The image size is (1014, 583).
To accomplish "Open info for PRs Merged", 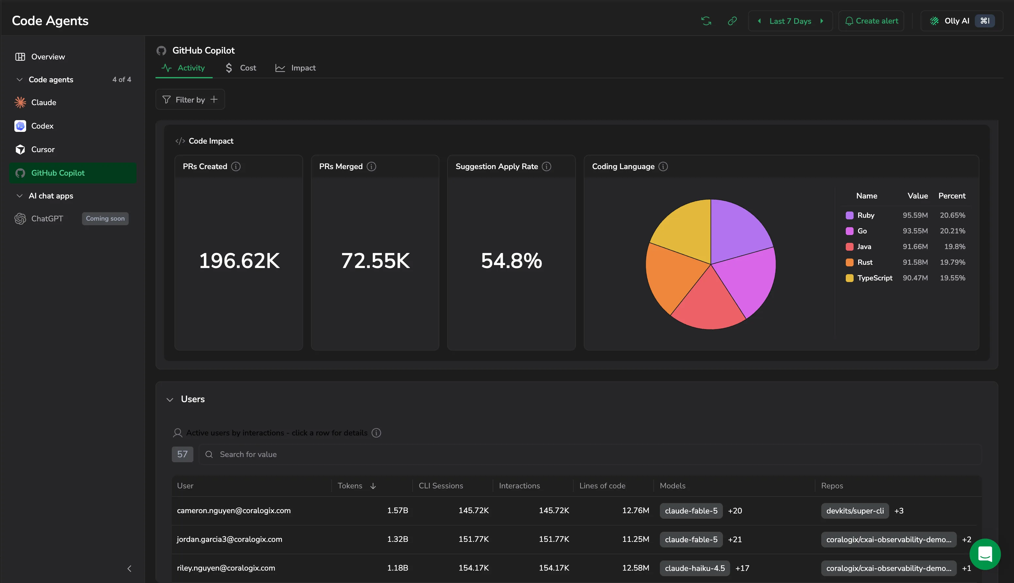I will pyautogui.click(x=371, y=166).
